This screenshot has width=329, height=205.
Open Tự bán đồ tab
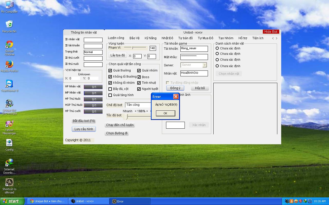click(185, 38)
